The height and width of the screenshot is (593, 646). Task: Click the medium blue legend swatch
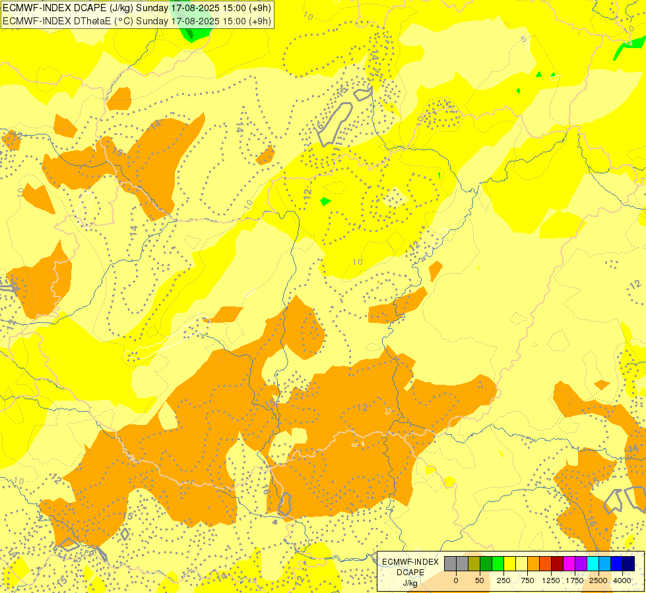coord(617,564)
